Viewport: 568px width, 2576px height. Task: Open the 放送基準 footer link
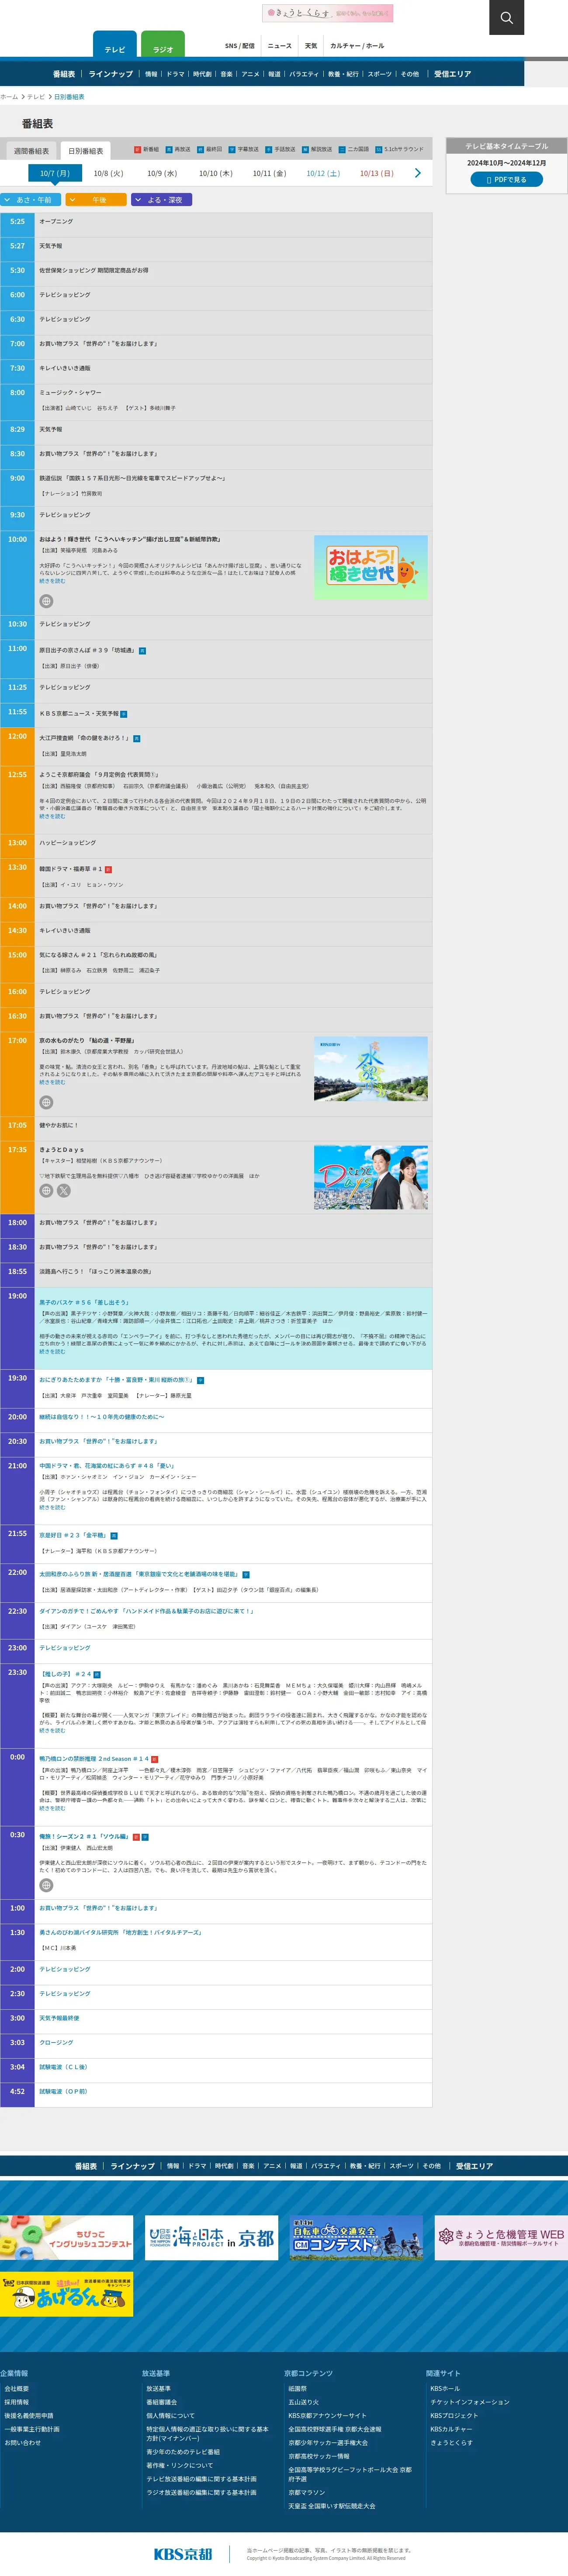click(x=158, y=2389)
